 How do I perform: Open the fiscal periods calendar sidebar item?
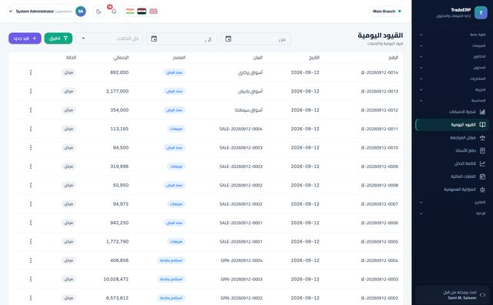point(452,176)
